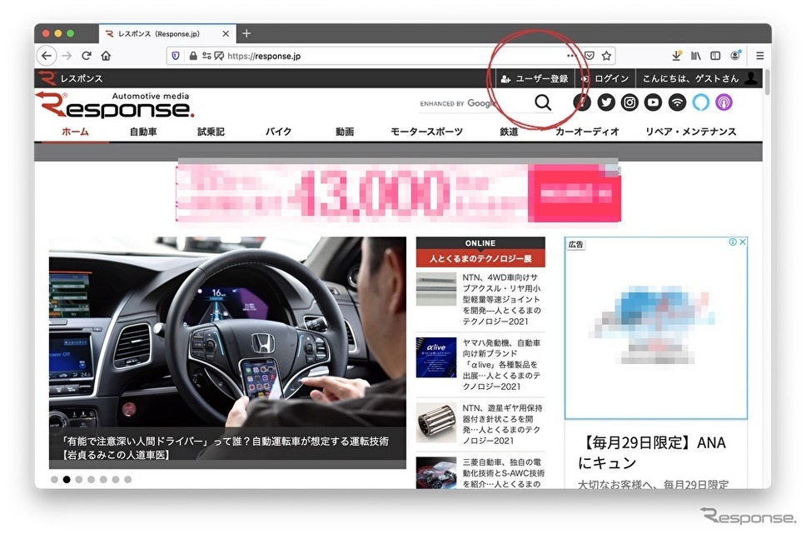Open the 自動車 navigation tab

click(143, 132)
